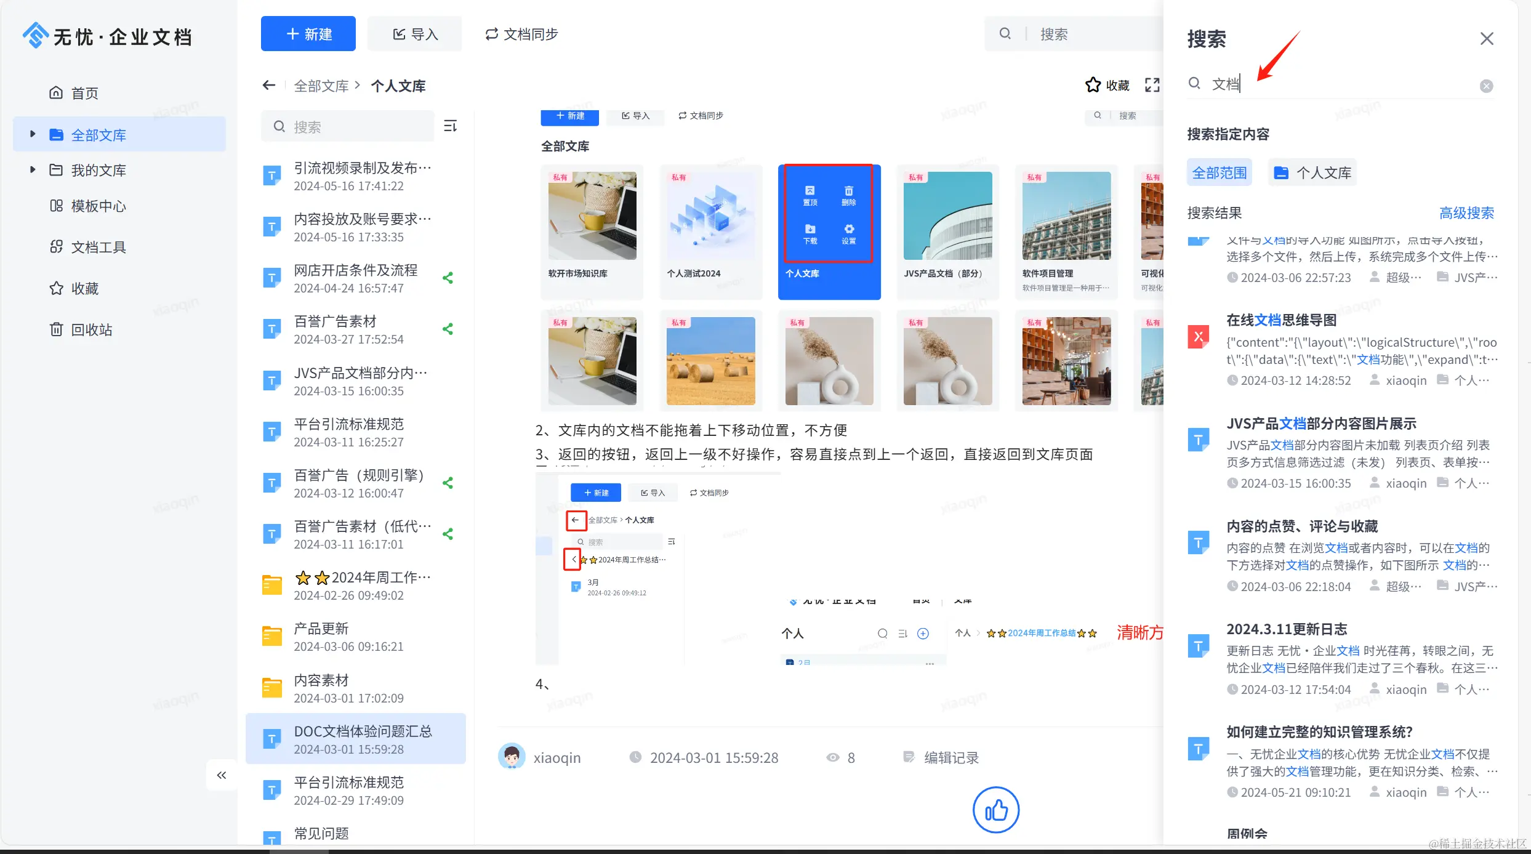Expand the 我的文库 tree arrow

[33, 169]
